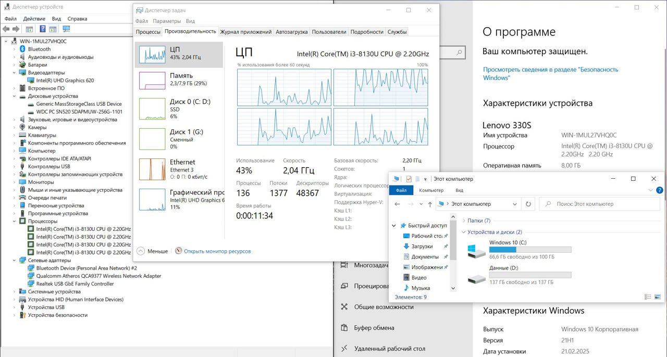Image resolution: width=667 pixels, height=357 pixels.
Task: Collapse the Processors category in Device Manager
Action: pos(14,221)
